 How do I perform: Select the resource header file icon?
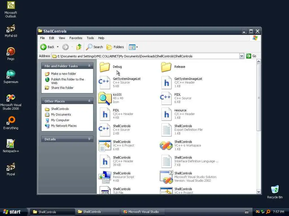(166, 114)
